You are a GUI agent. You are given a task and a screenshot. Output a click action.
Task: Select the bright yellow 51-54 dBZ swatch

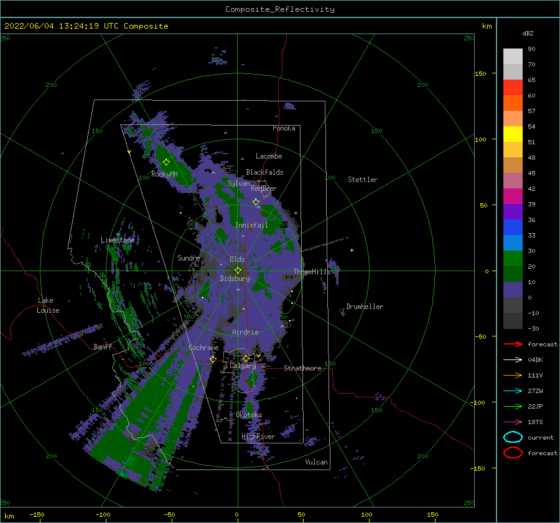pos(513,134)
